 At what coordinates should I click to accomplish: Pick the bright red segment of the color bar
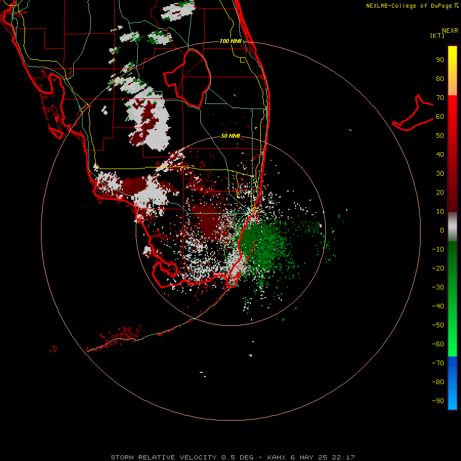click(x=452, y=118)
